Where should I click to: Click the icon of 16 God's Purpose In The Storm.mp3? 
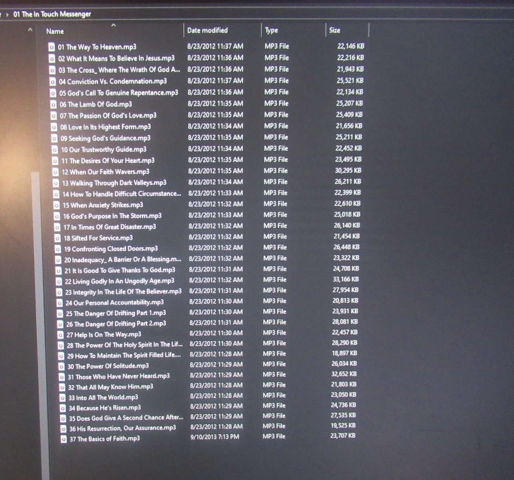[57, 216]
